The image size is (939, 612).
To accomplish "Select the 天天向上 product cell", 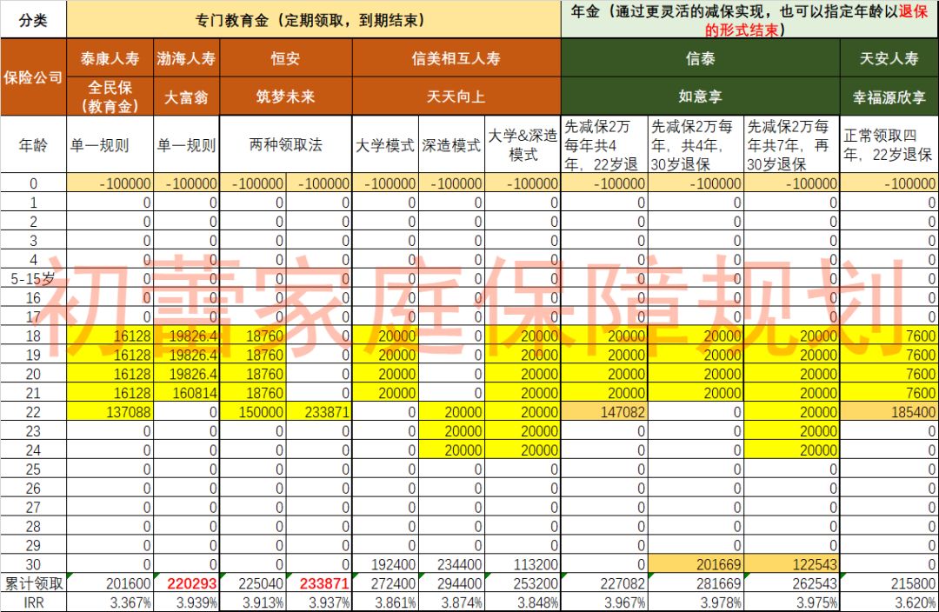I will [x=456, y=96].
